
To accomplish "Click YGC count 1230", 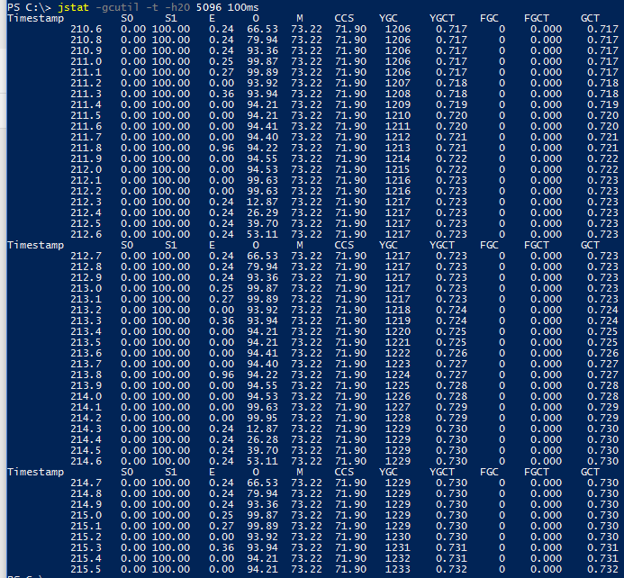I will (x=398, y=537).
